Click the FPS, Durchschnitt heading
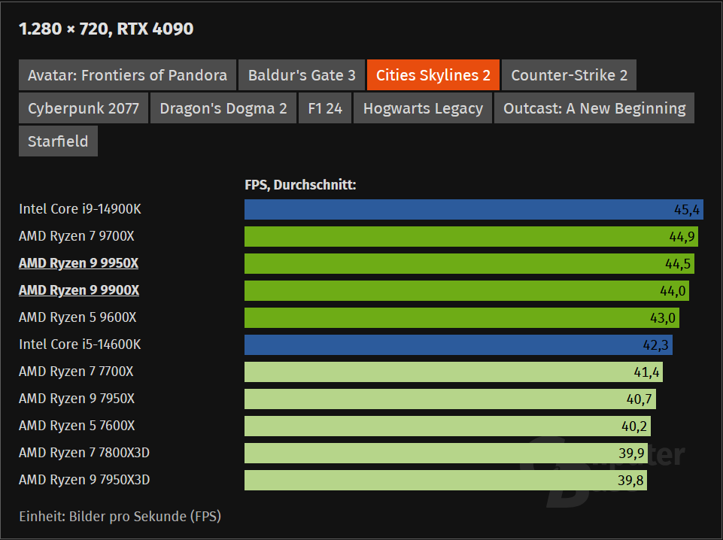 pos(300,185)
